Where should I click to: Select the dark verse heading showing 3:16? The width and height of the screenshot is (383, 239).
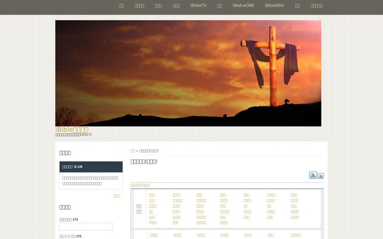click(x=91, y=167)
